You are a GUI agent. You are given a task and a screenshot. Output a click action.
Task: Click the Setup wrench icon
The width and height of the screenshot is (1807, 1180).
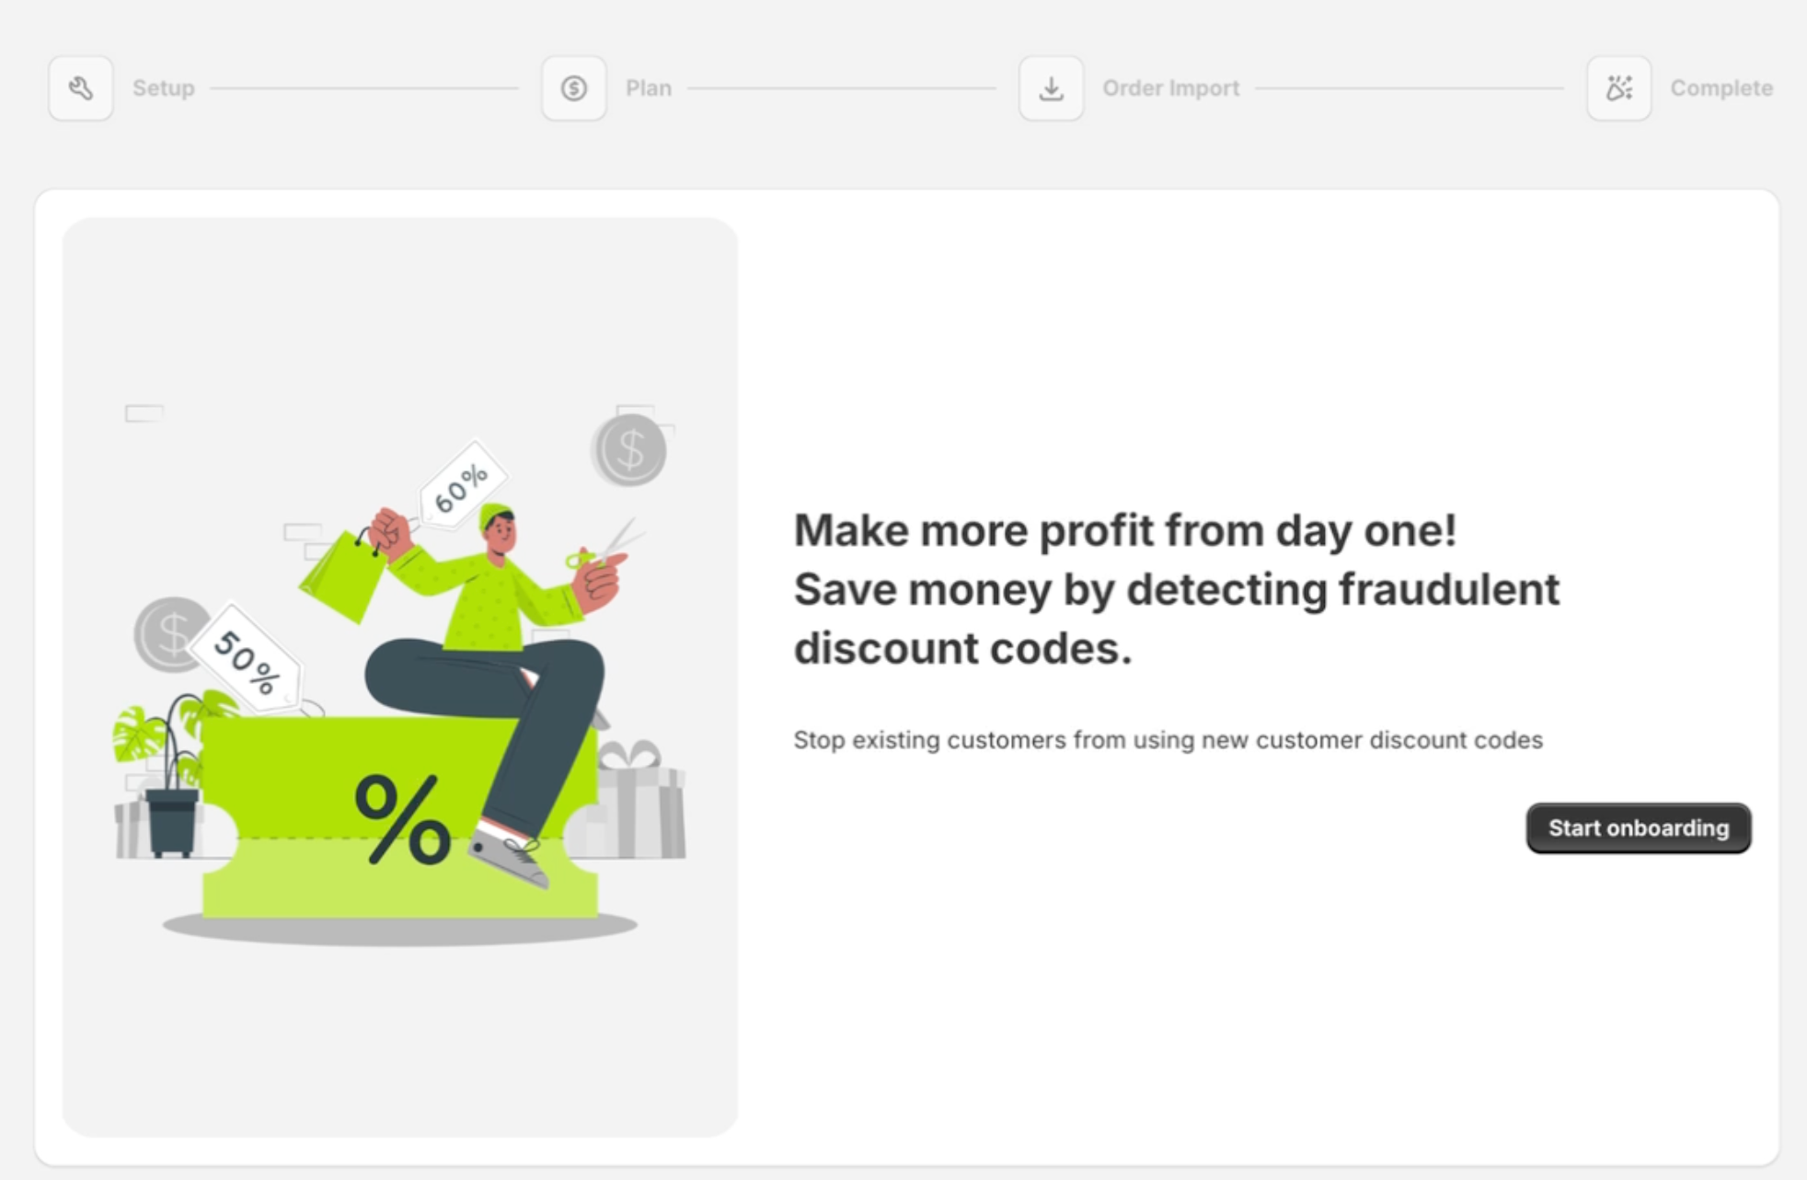coord(81,88)
